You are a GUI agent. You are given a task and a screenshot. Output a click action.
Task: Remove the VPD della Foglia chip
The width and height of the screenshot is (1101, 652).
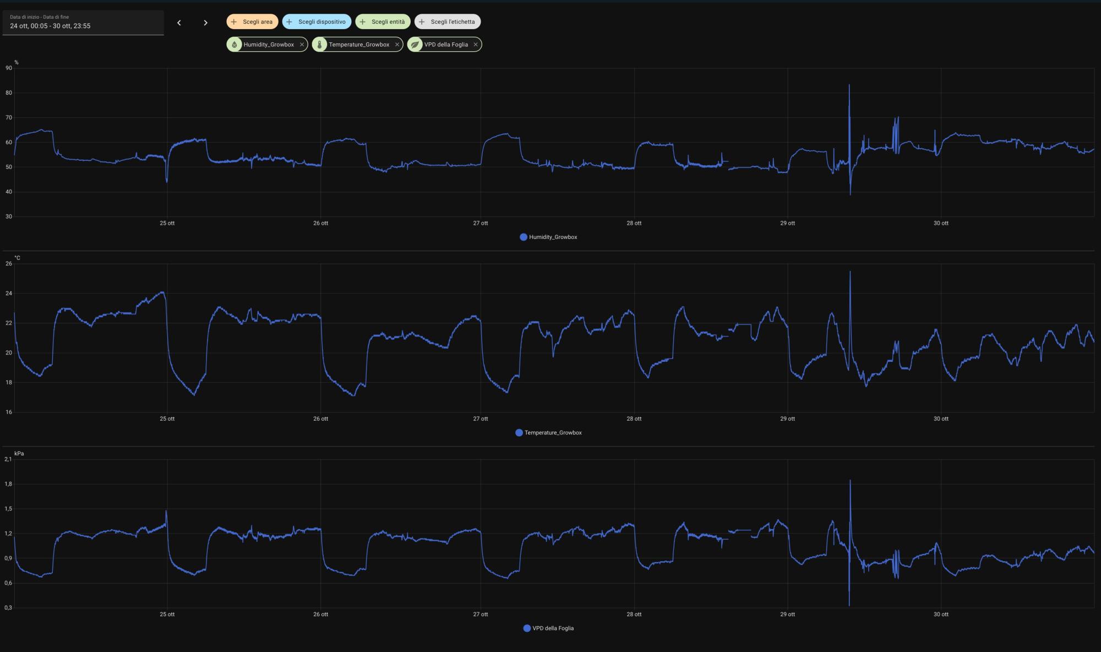476,45
